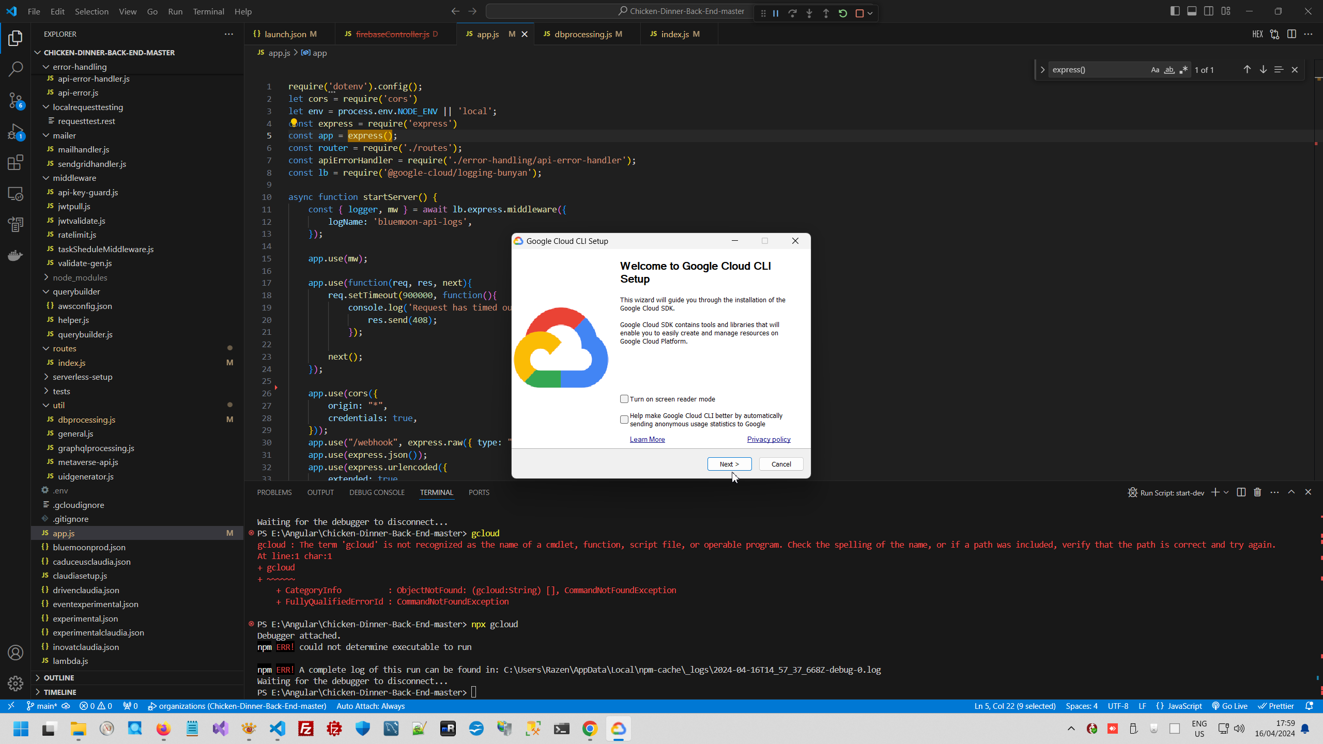Kill the terminal with trash icon
The width and height of the screenshot is (1323, 744).
coord(1257,492)
